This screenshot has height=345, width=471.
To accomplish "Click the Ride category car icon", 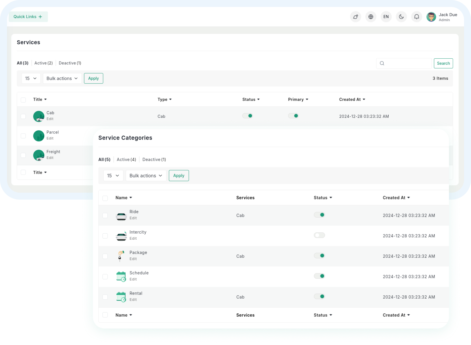I will tap(121, 216).
